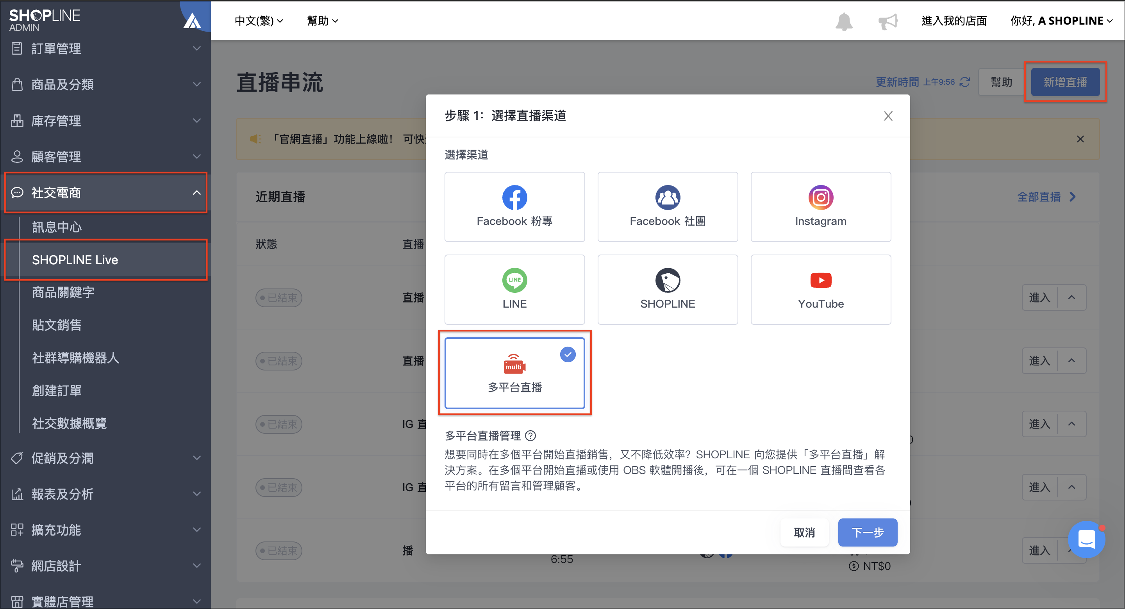Dismiss the 官網直播 announcement banner

[x=1080, y=139]
